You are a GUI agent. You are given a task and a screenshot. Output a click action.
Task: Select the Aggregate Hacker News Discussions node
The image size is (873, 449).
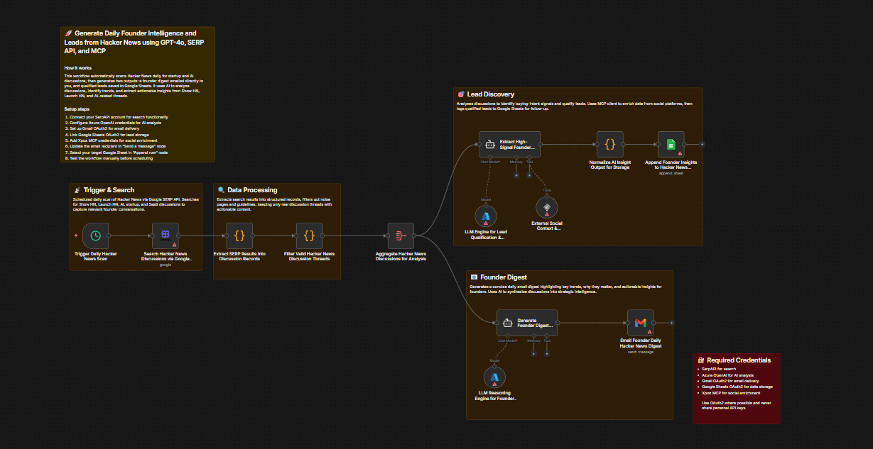(x=401, y=235)
